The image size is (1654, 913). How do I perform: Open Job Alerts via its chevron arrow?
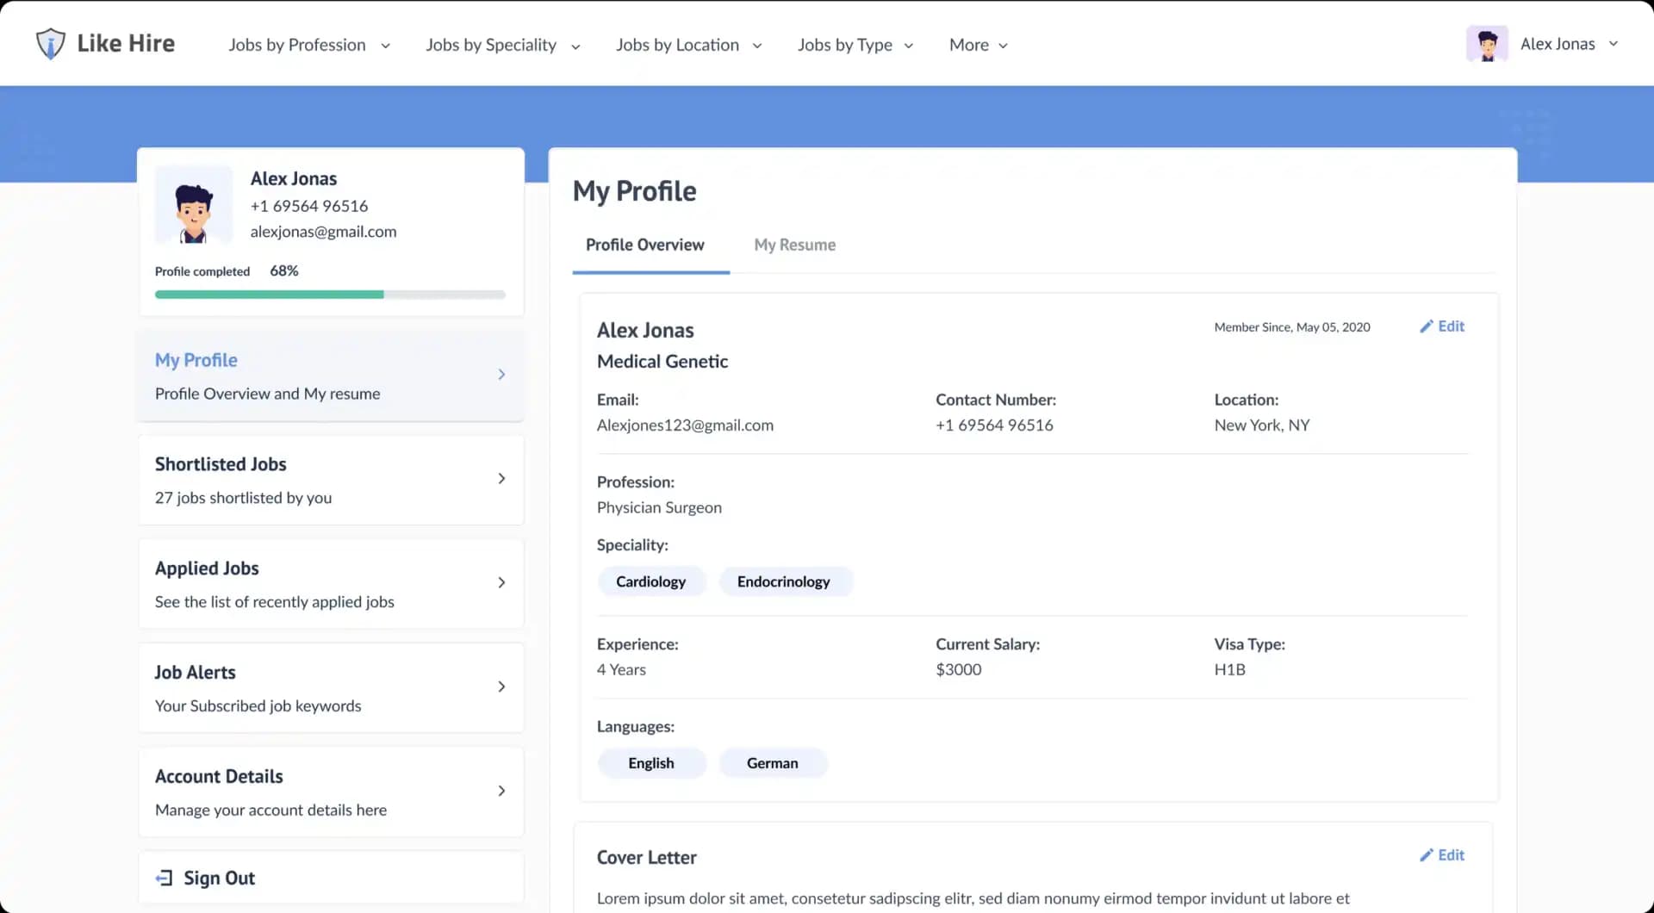tap(501, 687)
